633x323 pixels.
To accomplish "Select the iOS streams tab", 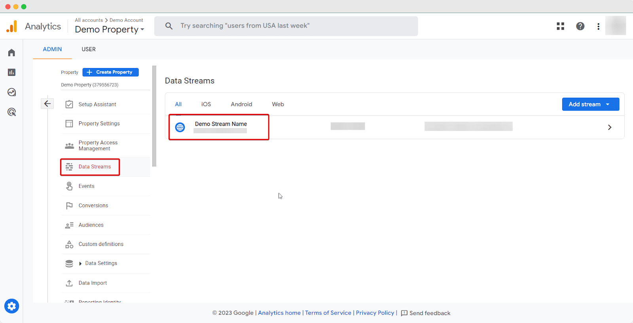I will point(206,104).
